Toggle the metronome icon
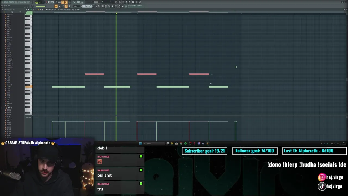 56,2
